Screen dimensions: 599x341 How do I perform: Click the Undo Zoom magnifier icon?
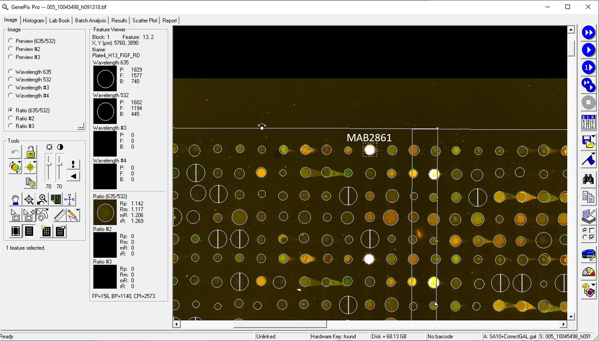42,199
